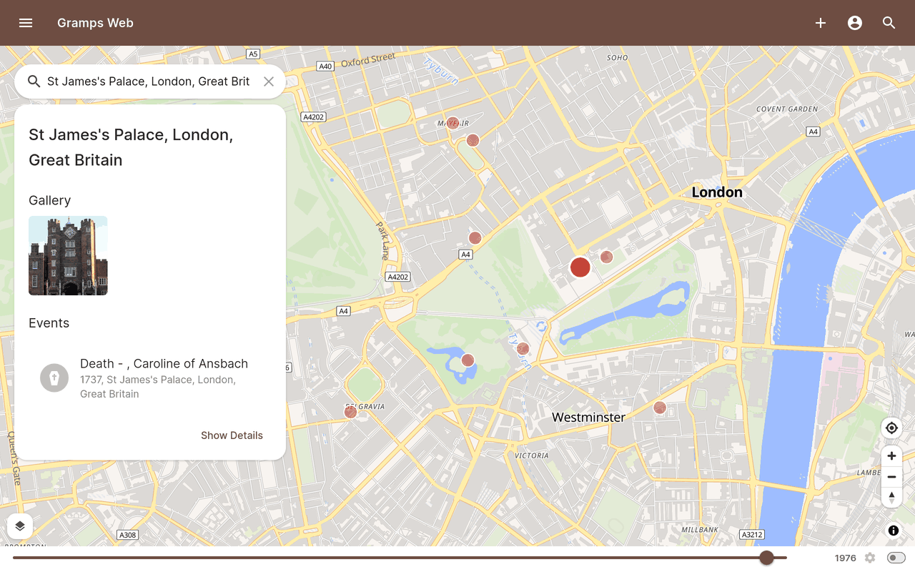
Task: Click the magnifier icon in place search box
Action: (34, 82)
